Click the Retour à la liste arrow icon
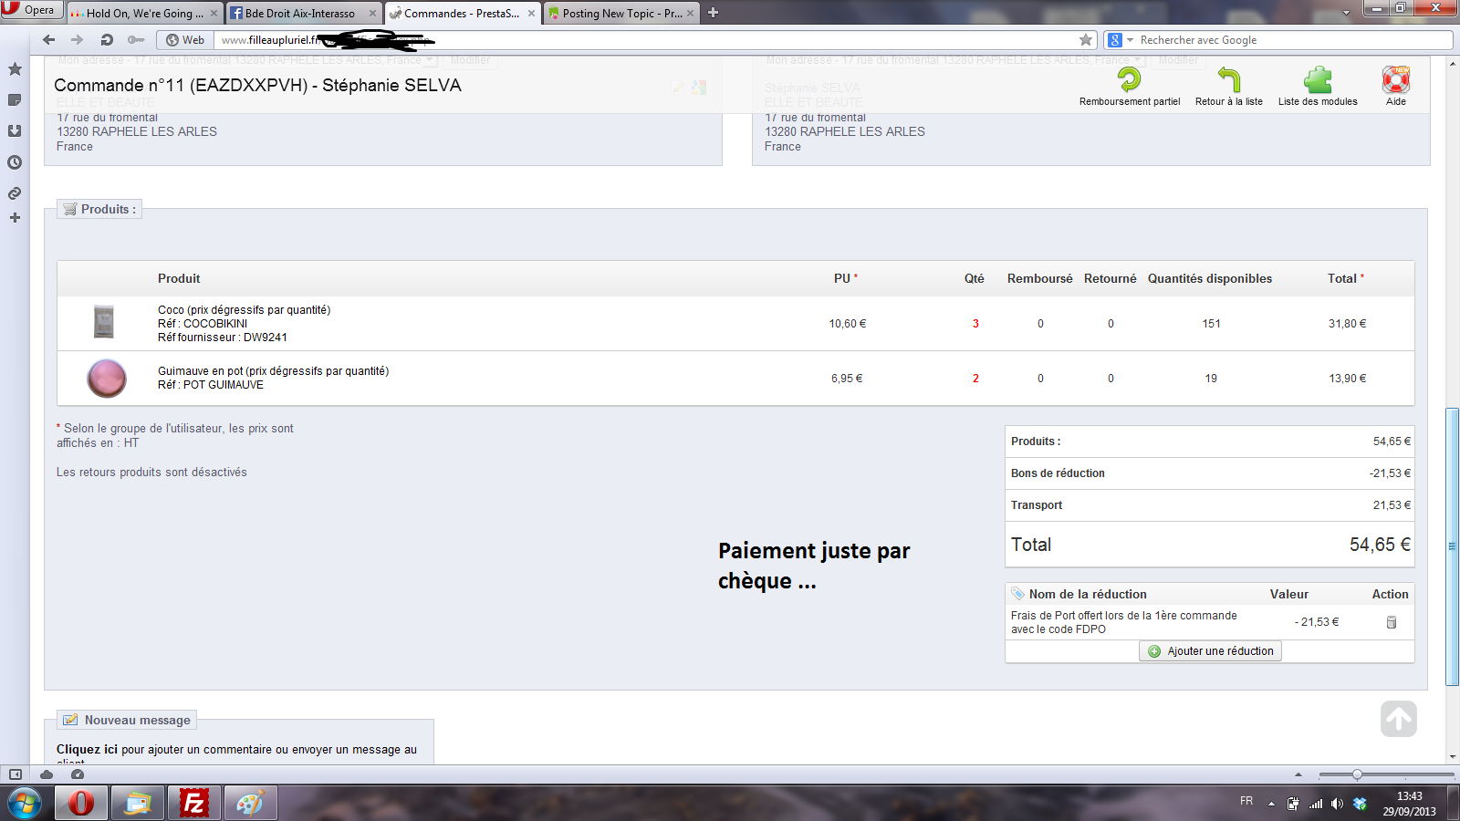The image size is (1460, 821). click(x=1229, y=79)
